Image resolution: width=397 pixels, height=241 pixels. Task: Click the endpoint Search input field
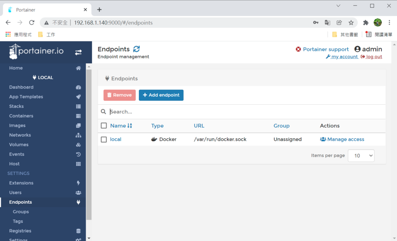pos(244,112)
